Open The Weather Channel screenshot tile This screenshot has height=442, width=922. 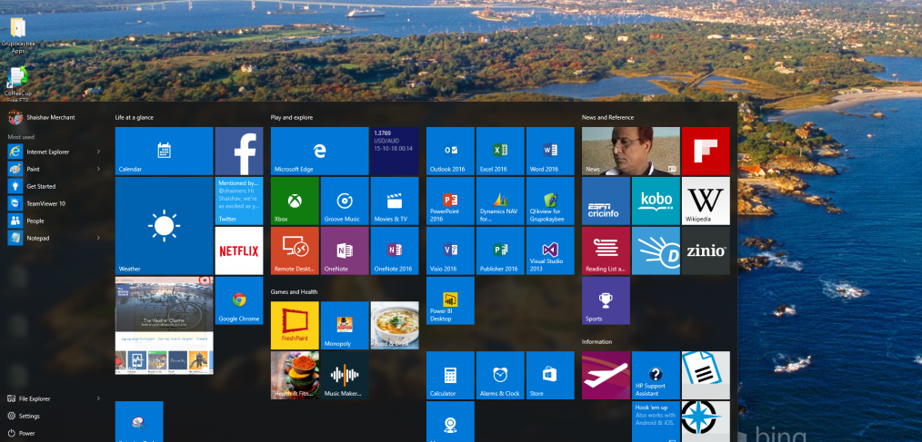(x=164, y=325)
